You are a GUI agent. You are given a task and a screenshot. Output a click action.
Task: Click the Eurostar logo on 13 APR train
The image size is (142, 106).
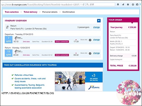tap(18, 51)
